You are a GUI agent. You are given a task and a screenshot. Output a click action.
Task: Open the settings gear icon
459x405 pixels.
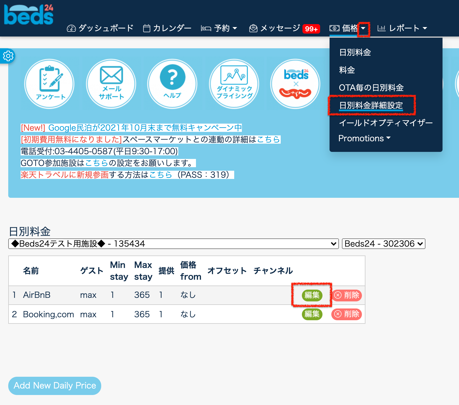pyautogui.click(x=8, y=56)
